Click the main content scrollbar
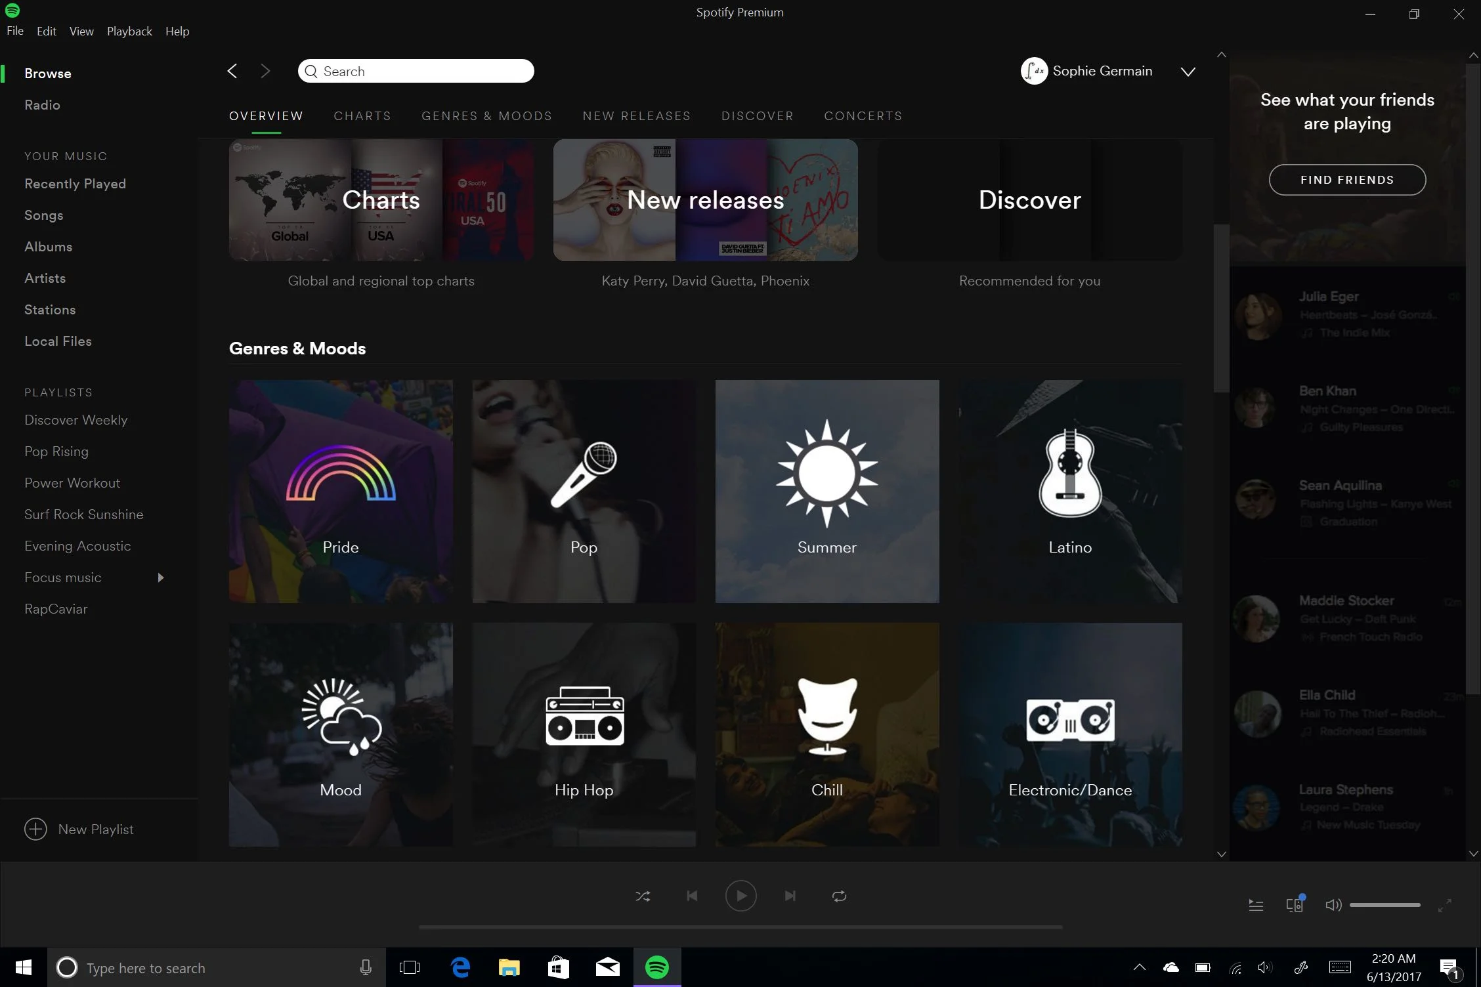The height and width of the screenshot is (987, 1481). coord(1221,308)
